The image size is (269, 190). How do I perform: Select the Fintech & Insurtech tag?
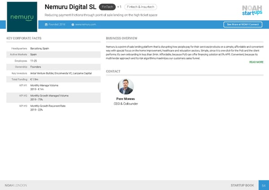[141, 7]
